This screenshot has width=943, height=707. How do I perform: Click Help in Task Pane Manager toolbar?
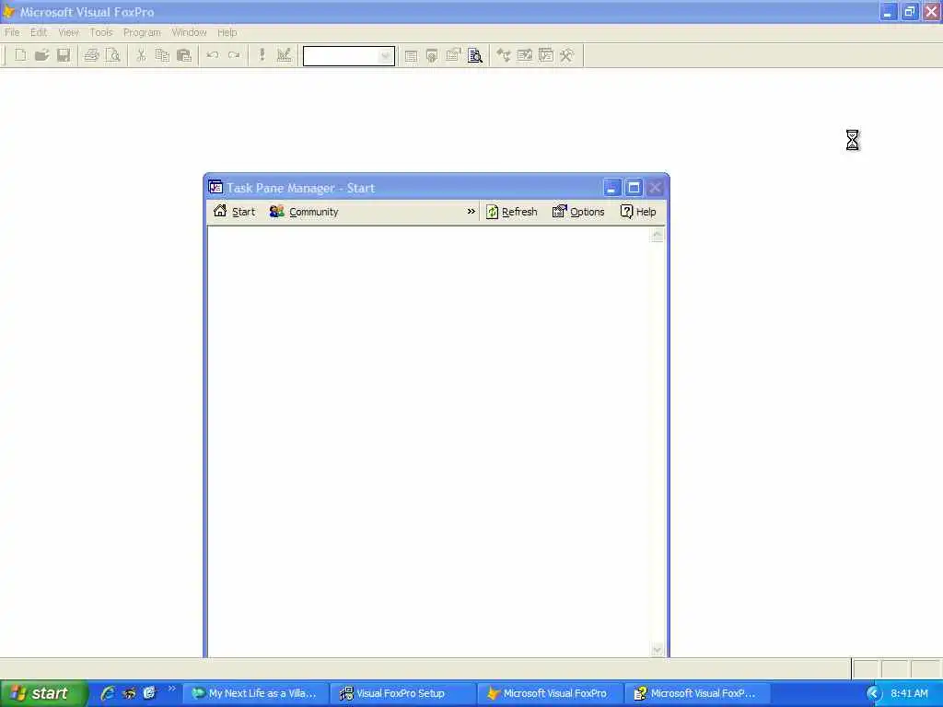[x=638, y=212]
